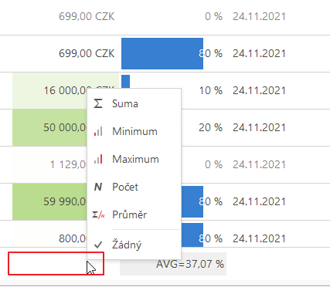This screenshot has height=287, width=330.
Task: Click the 20 % progress value
Action: pos(210,127)
